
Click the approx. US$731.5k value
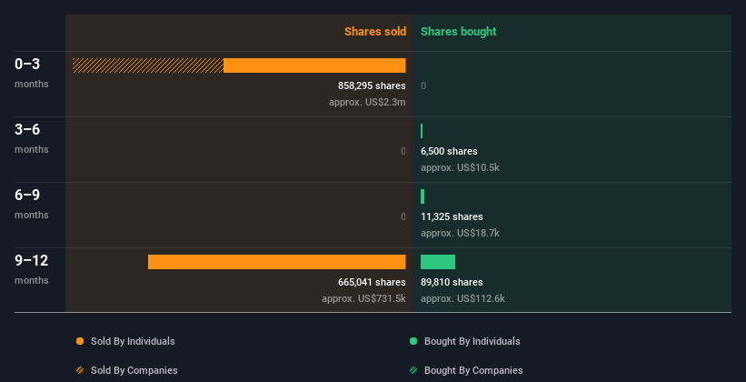(x=364, y=298)
